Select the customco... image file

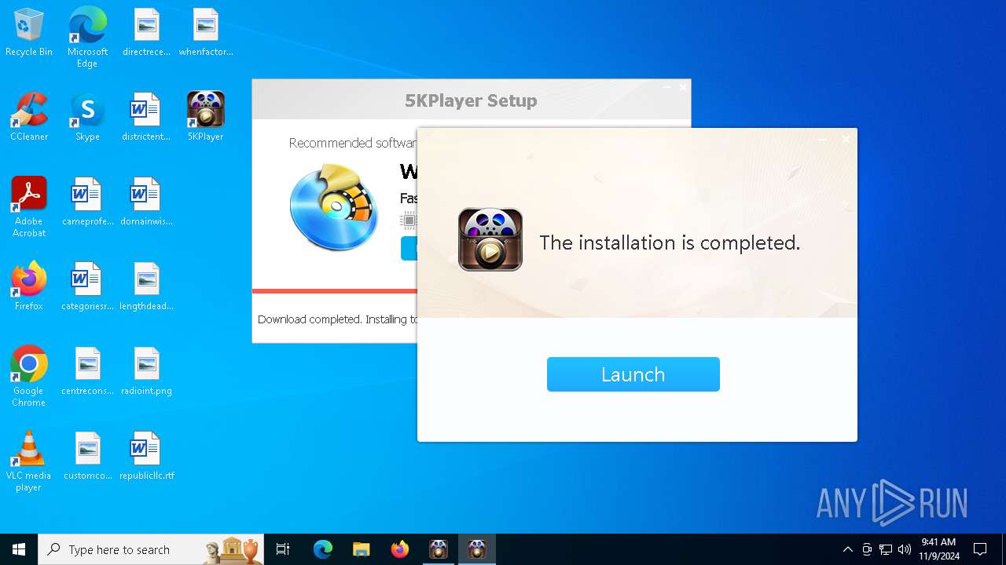point(87,456)
